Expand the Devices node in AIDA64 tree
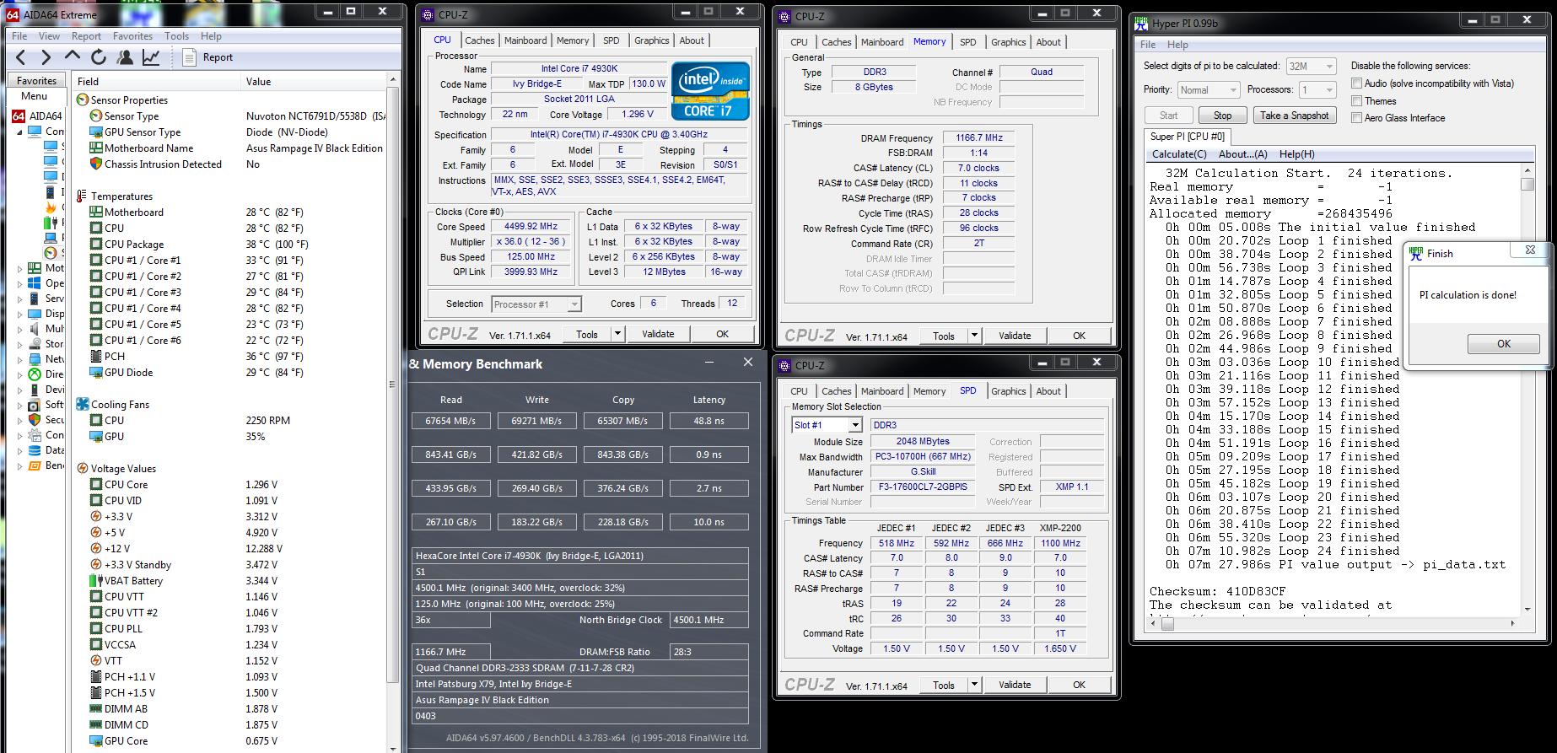 click(19, 390)
